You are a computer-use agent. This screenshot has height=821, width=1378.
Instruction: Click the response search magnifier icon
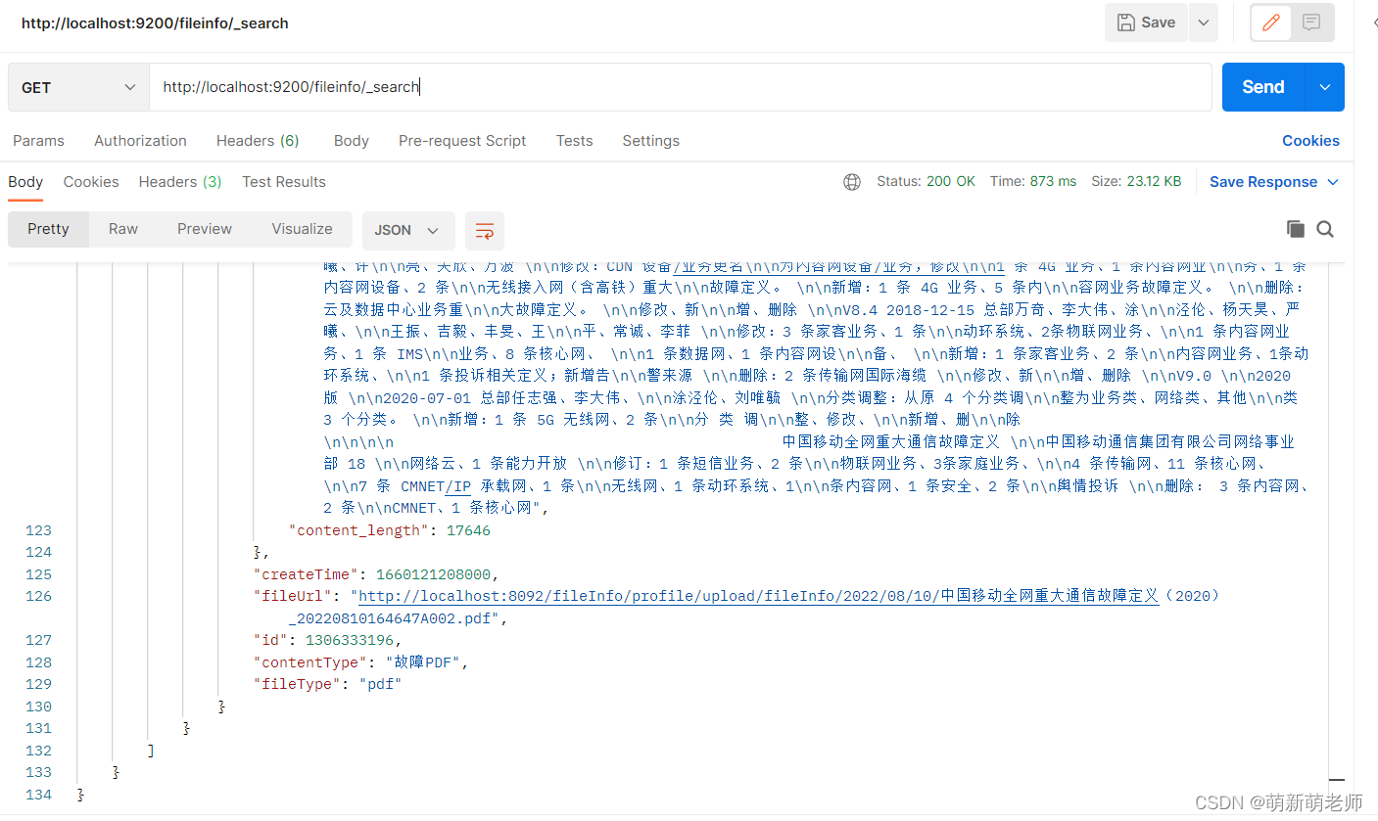[1325, 229]
